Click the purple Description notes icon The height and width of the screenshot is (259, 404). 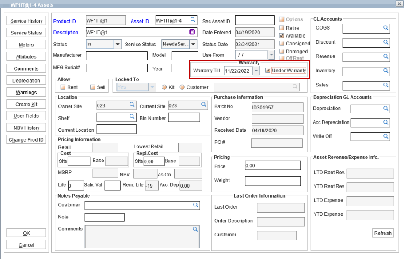tap(192, 32)
